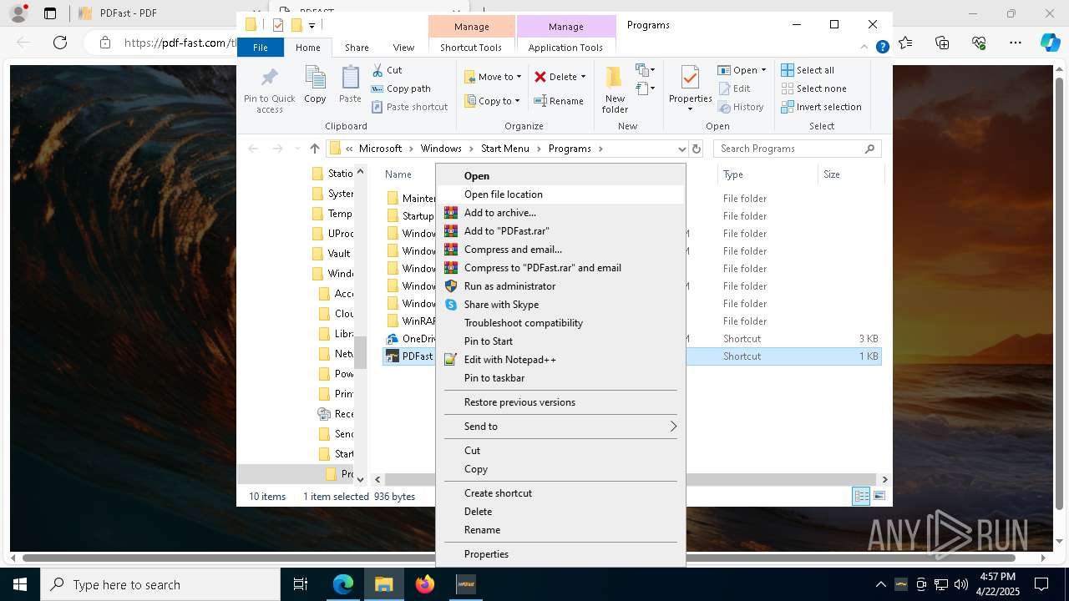Click the Paste ribbon icon
This screenshot has height=601, width=1069.
tap(350, 85)
